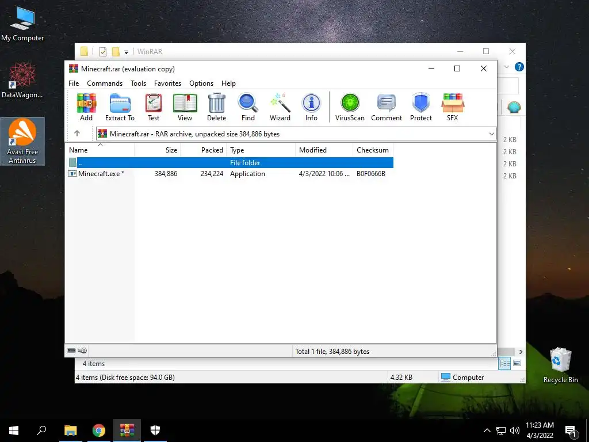Start VirusScan on the archive
This screenshot has height=442, width=589.
point(350,107)
